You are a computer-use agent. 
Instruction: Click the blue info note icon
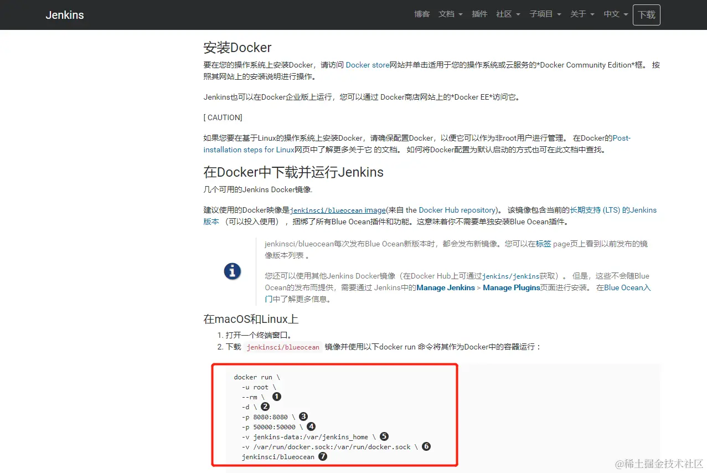[232, 271]
